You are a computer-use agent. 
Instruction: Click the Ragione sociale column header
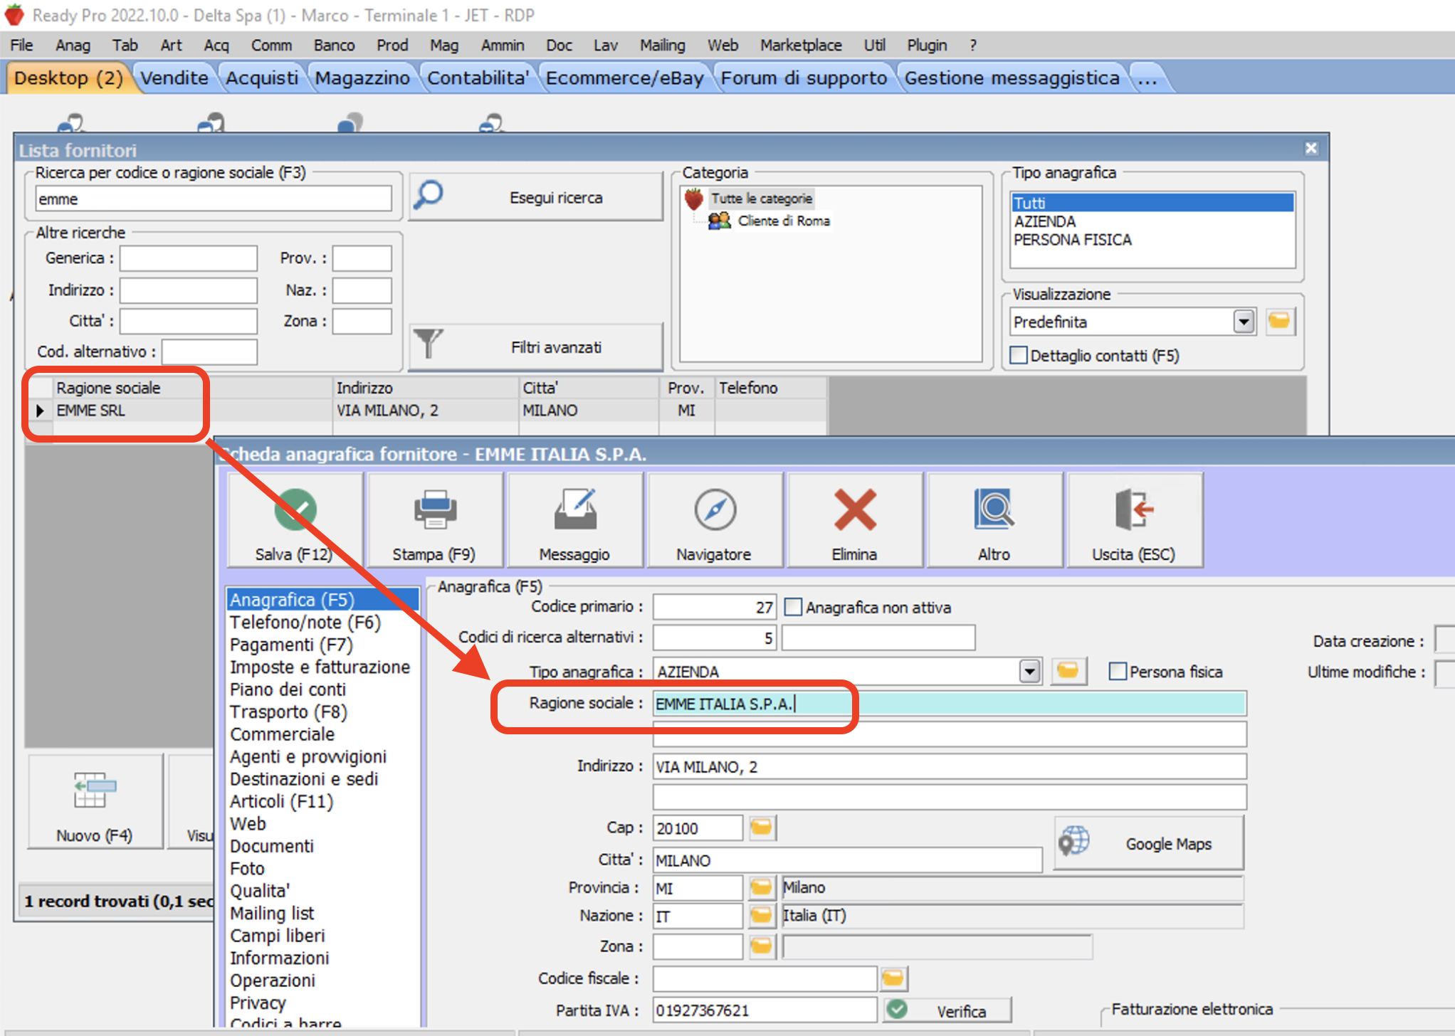point(192,388)
